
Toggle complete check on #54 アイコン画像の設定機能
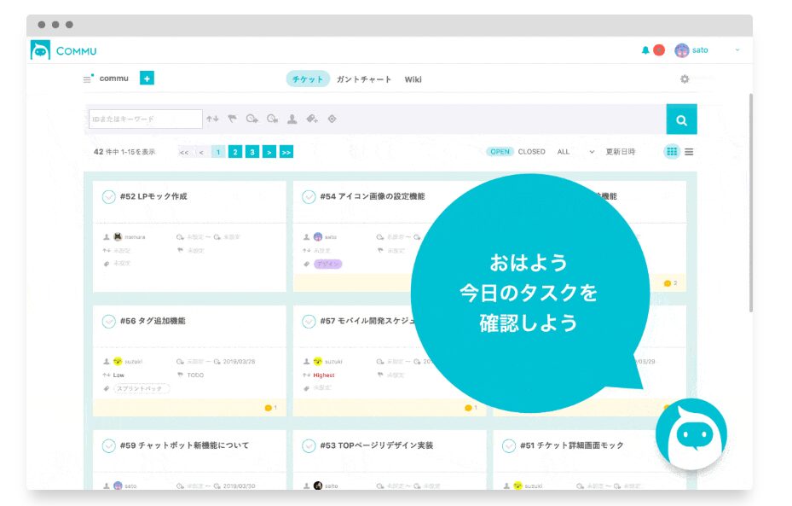(x=309, y=196)
